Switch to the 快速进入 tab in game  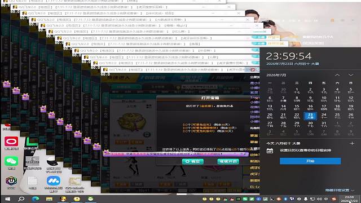118,78
